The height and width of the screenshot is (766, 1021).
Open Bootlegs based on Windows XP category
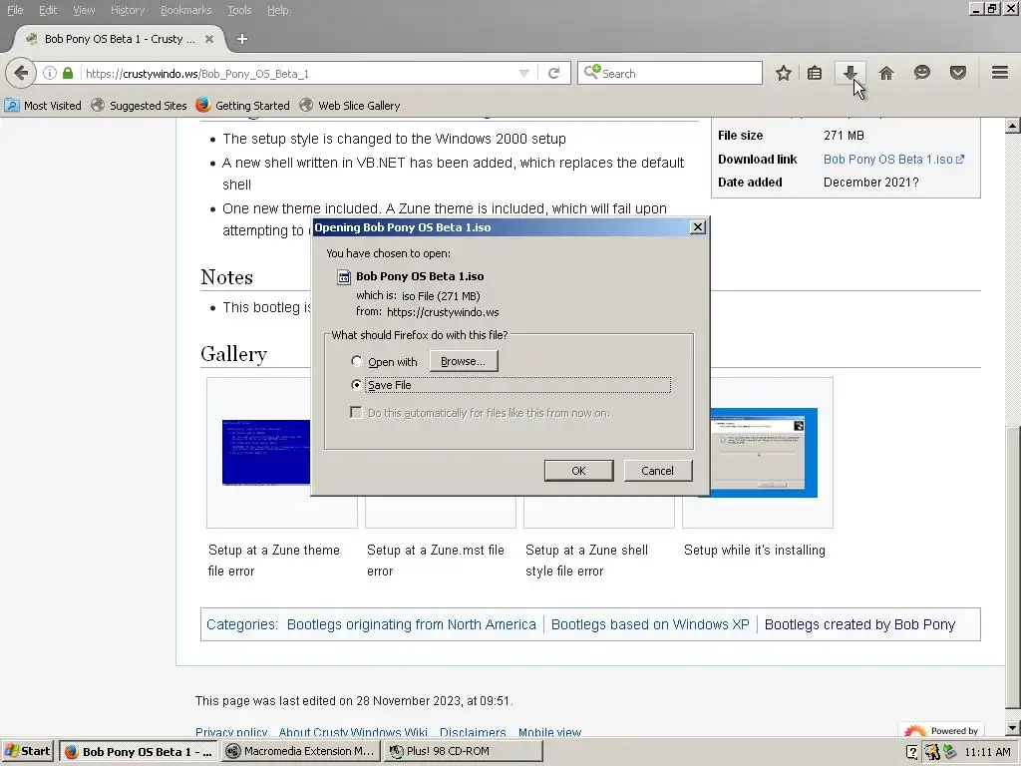pos(650,624)
